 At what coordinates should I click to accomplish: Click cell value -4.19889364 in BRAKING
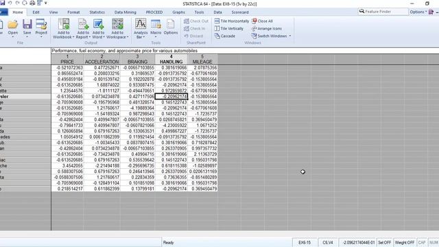click(x=137, y=108)
